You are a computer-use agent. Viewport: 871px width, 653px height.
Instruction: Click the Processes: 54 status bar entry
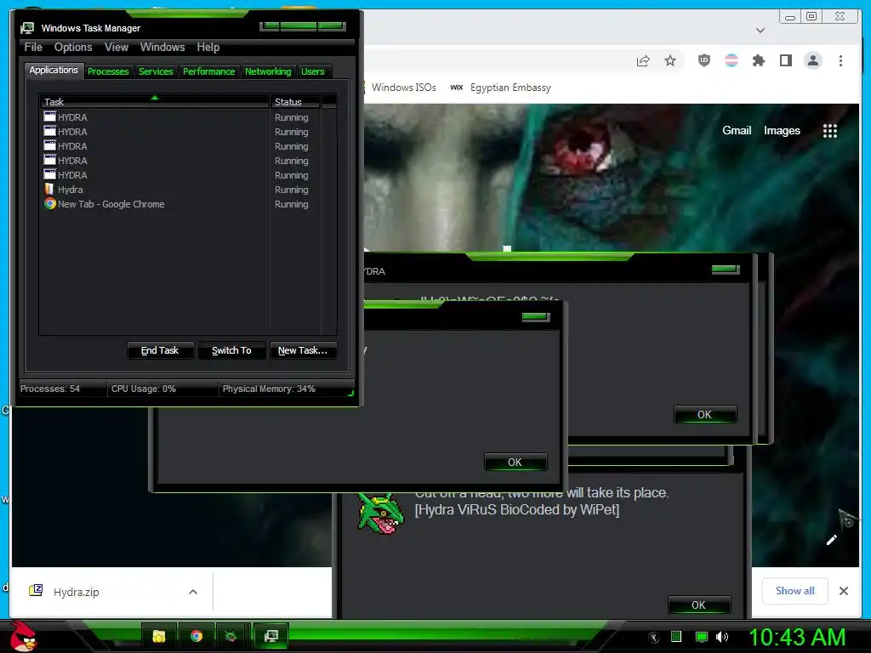click(x=50, y=389)
